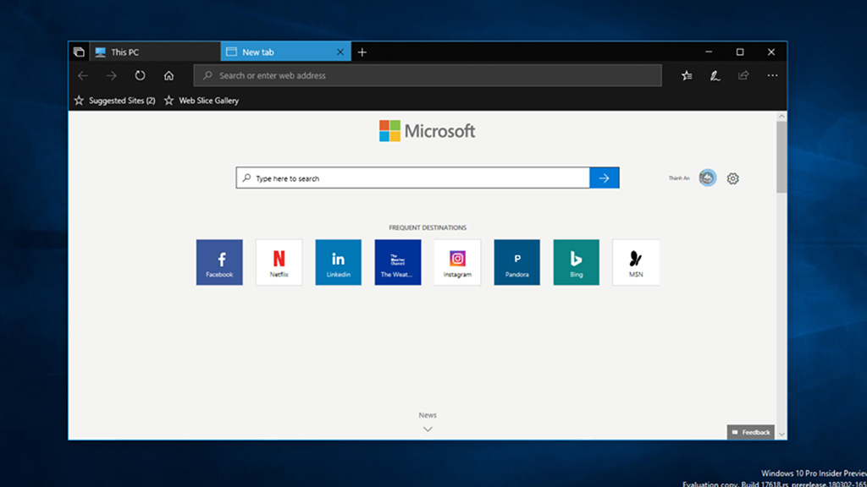Screen dimensions: 867x487
Task: Open page settings gear icon
Action: pyautogui.click(x=732, y=178)
